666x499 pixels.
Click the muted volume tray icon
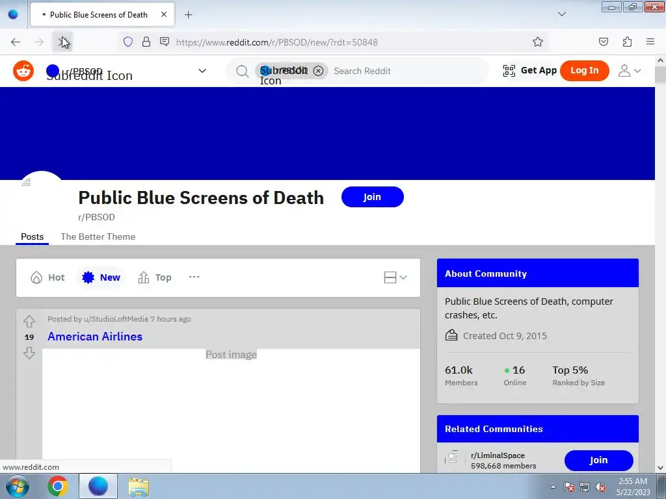[x=600, y=487]
